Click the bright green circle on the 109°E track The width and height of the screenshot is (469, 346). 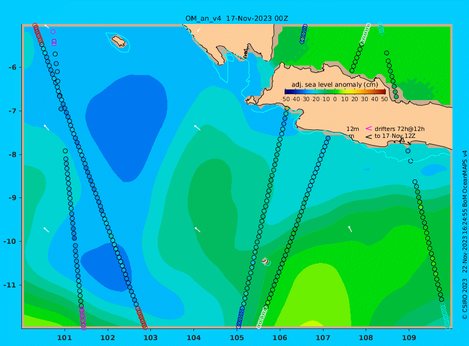(421, 208)
